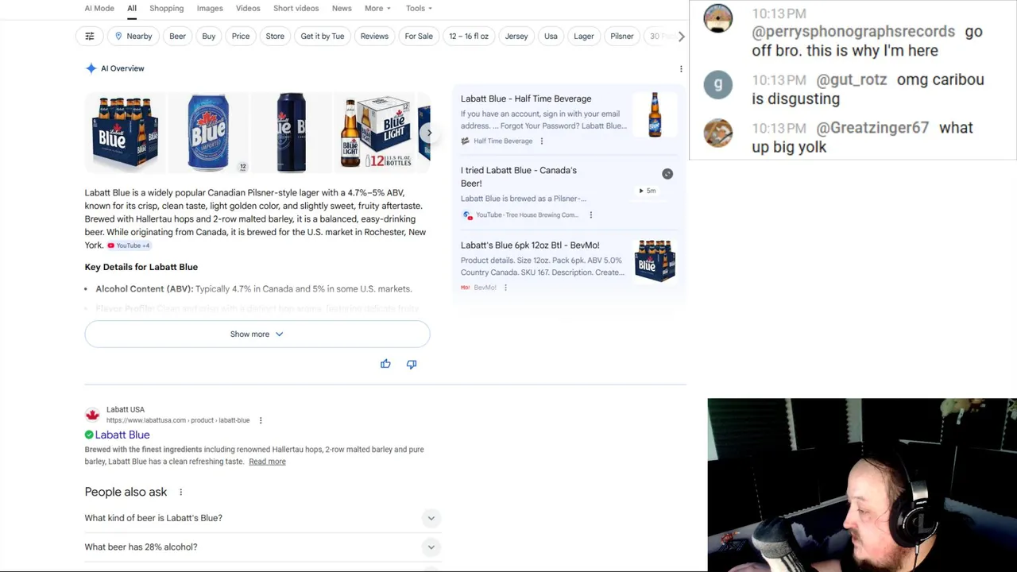Give a thumbs down to the AI Overview
1017x572 pixels.
point(412,364)
